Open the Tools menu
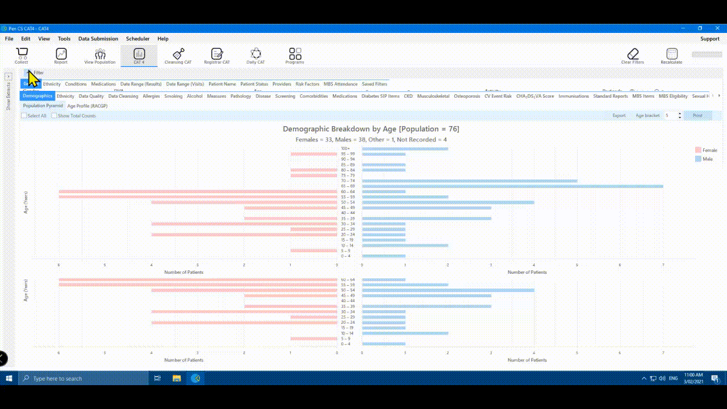Image resolution: width=727 pixels, height=409 pixels. tap(64, 39)
